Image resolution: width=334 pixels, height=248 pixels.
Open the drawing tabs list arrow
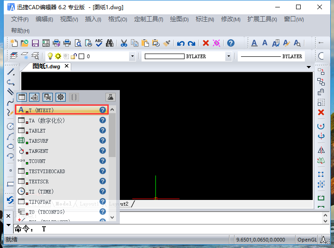[309, 67]
